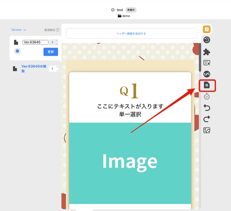Click the redo arrow icon

click(x=207, y=119)
